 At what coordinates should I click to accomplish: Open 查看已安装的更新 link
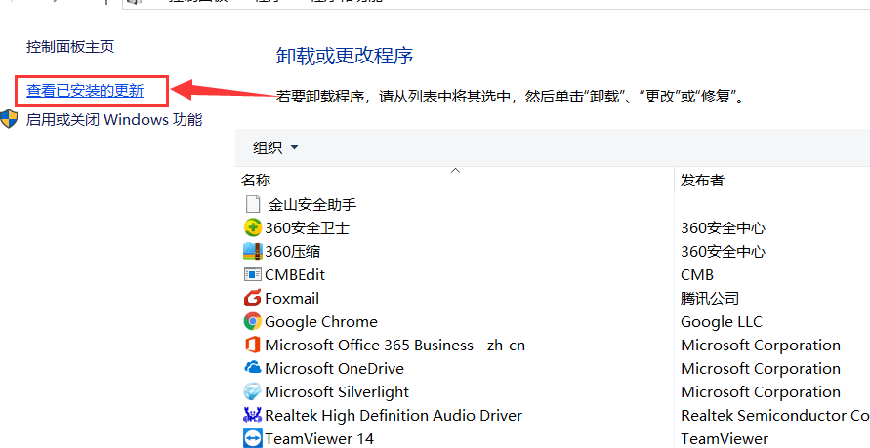85,91
